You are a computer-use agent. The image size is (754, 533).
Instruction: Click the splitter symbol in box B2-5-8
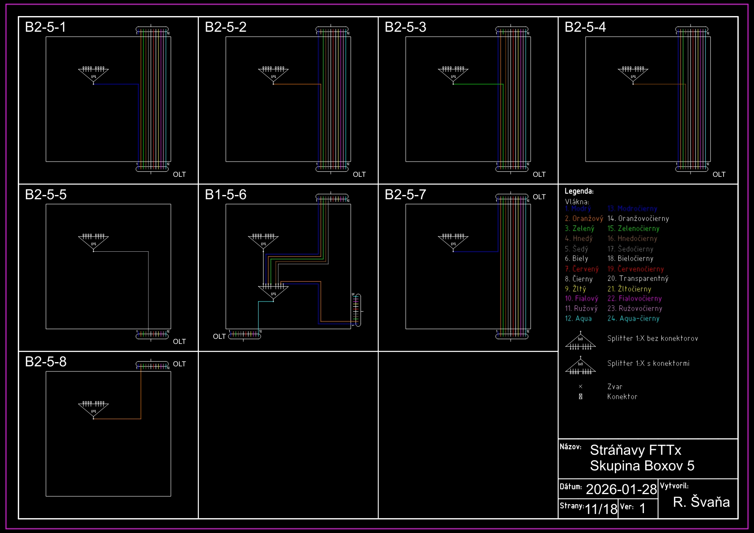tap(94, 409)
